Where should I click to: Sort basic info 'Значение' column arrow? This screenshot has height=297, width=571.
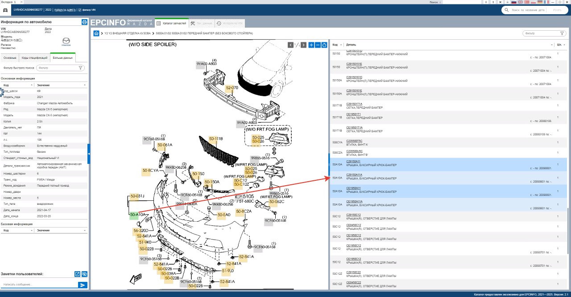pos(85,85)
